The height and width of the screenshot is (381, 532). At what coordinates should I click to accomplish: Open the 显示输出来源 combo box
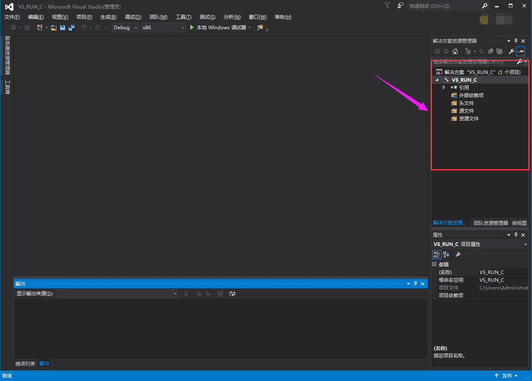coord(117,294)
